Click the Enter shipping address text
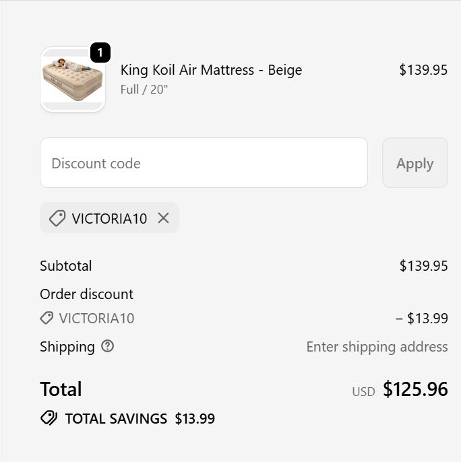 [377, 346]
